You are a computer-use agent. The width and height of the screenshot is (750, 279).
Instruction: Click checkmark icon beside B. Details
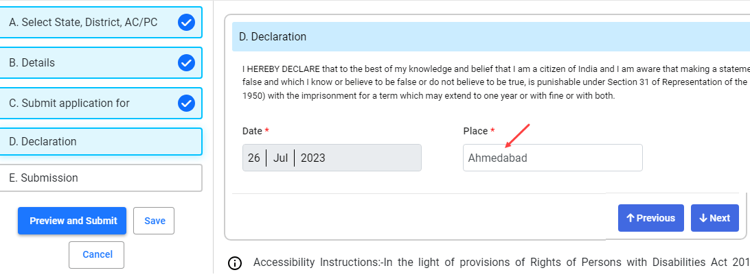click(186, 62)
